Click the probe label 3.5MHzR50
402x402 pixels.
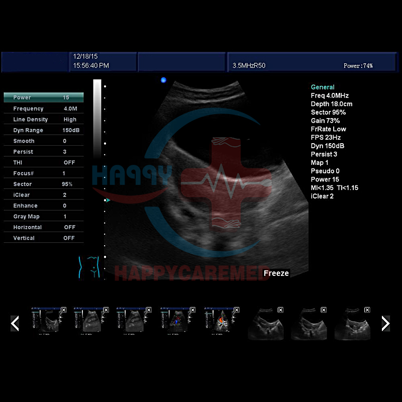(249, 66)
